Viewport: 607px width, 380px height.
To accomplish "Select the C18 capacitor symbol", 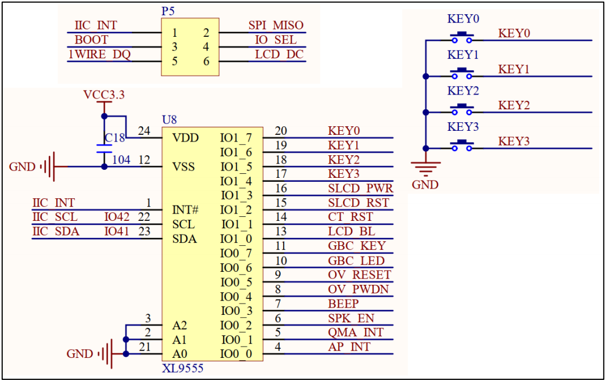I will point(104,149).
